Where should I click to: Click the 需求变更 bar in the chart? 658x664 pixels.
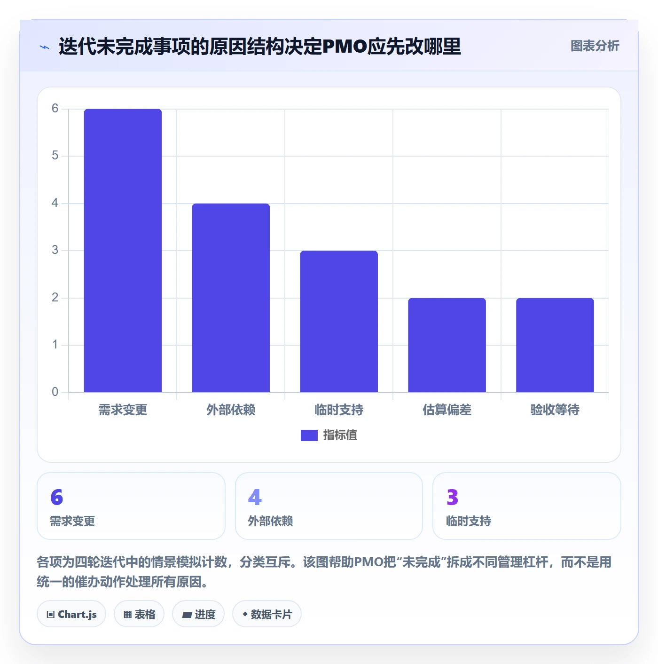123,250
